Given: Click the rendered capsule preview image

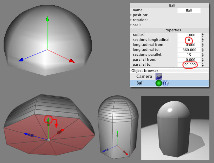Looking at the screenshot, I should click(x=175, y=128).
